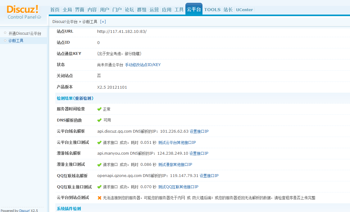Click the green check for 服务器时间检查
This screenshot has width=350, height=212.
[x=99, y=109]
